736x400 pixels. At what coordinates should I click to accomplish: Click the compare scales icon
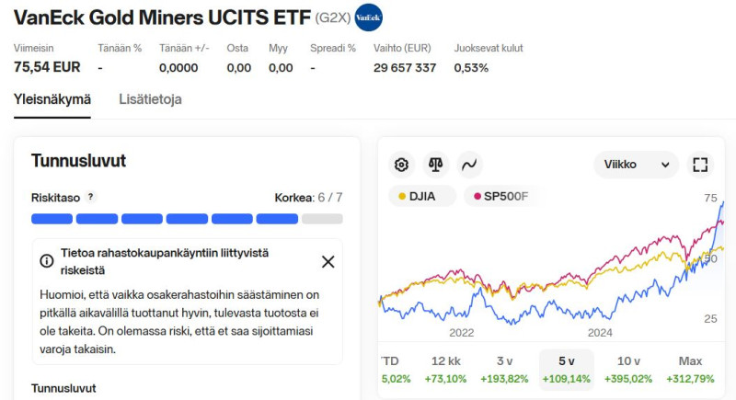click(435, 166)
